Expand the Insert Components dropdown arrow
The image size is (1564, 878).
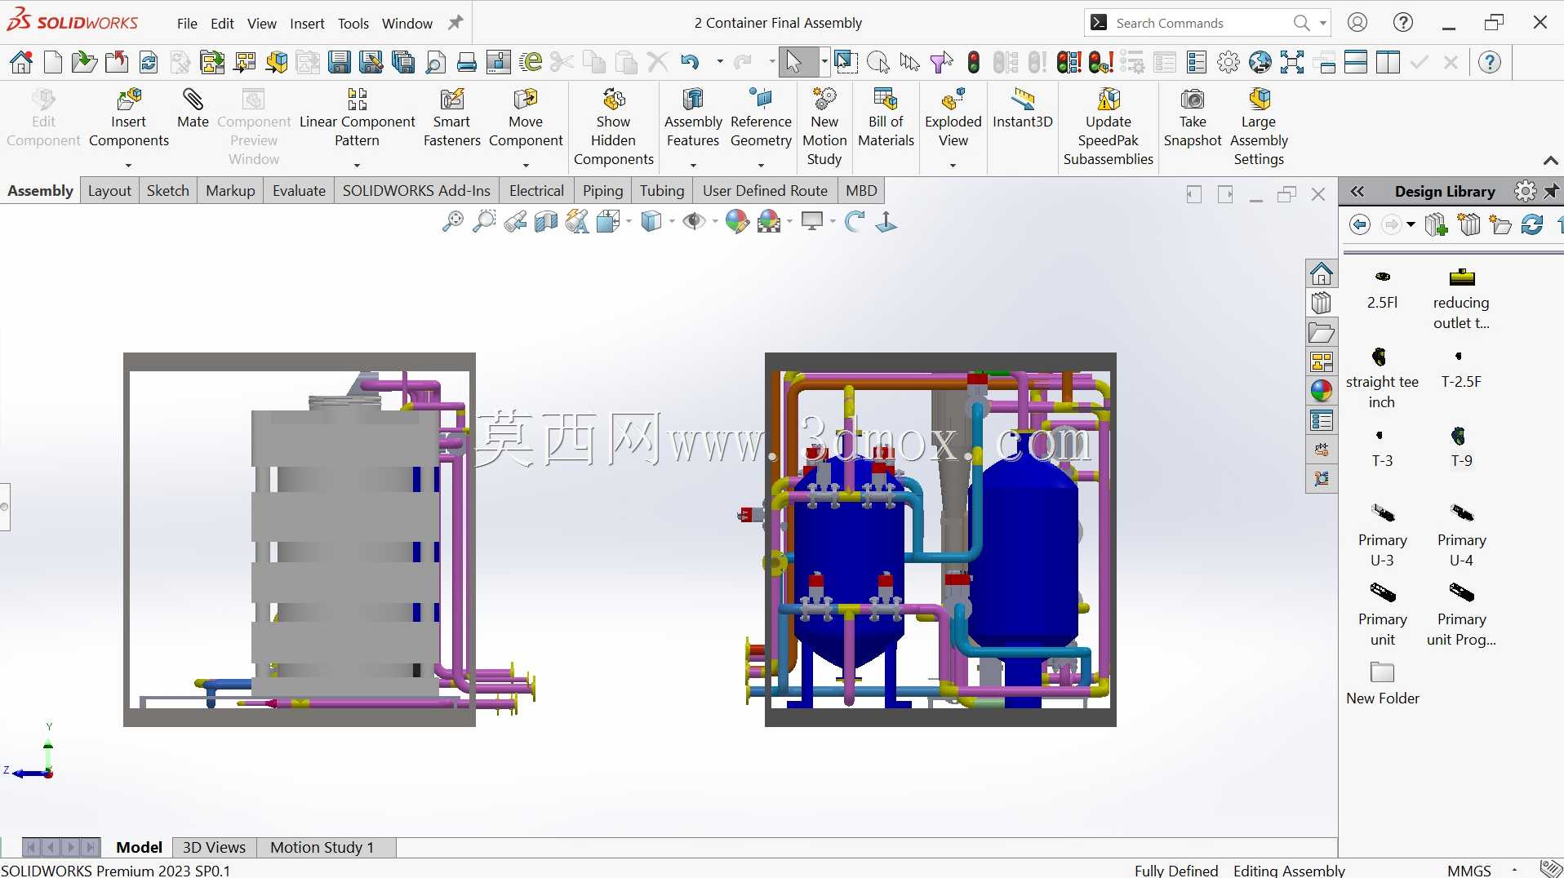coord(128,166)
